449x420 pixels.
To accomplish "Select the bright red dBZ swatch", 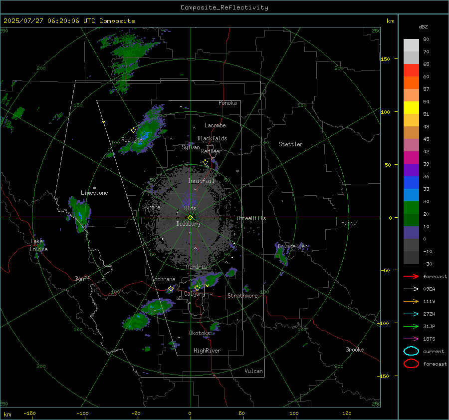I will [x=411, y=70].
